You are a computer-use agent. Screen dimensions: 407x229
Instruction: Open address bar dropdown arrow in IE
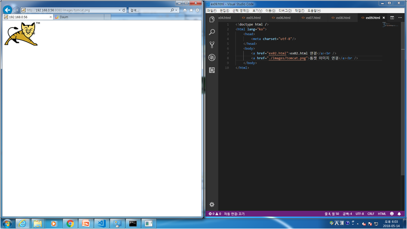[119, 10]
